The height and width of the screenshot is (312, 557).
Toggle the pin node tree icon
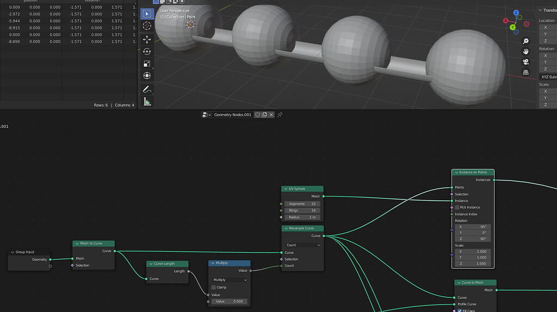[280, 115]
